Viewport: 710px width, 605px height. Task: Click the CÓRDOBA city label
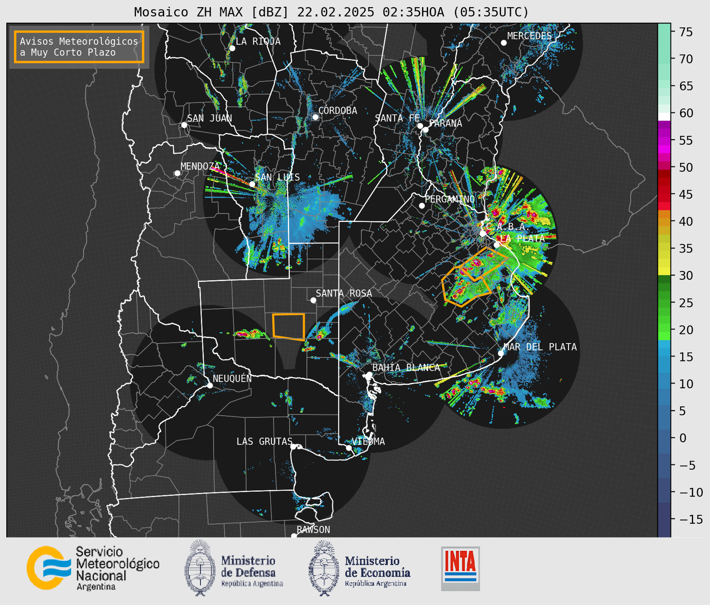click(x=338, y=111)
